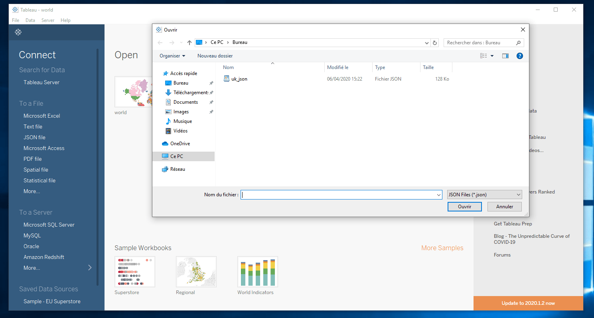Viewport: 594px width, 318px height.
Task: Open the Help menu in Tableau
Action: [65, 20]
